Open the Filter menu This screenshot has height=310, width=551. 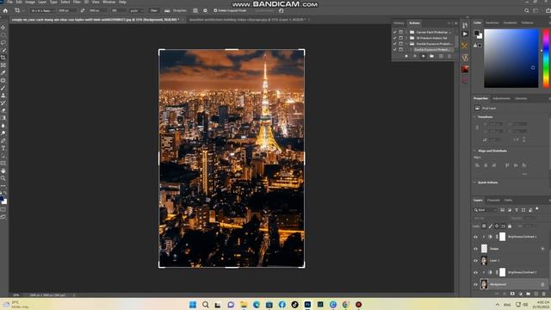point(77,2)
